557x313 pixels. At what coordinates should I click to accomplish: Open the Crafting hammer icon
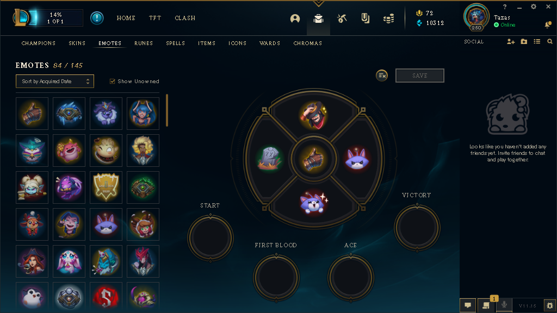pyautogui.click(x=342, y=18)
